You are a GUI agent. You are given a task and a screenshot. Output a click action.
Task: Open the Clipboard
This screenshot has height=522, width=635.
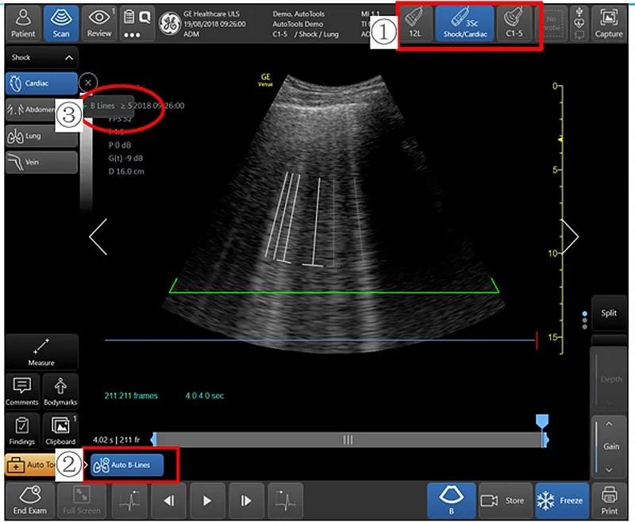60,431
